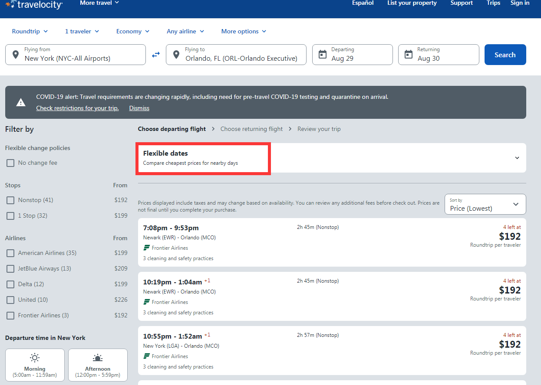The width and height of the screenshot is (541, 385).
Task: Open the More travel menu
Action: [x=99, y=3]
